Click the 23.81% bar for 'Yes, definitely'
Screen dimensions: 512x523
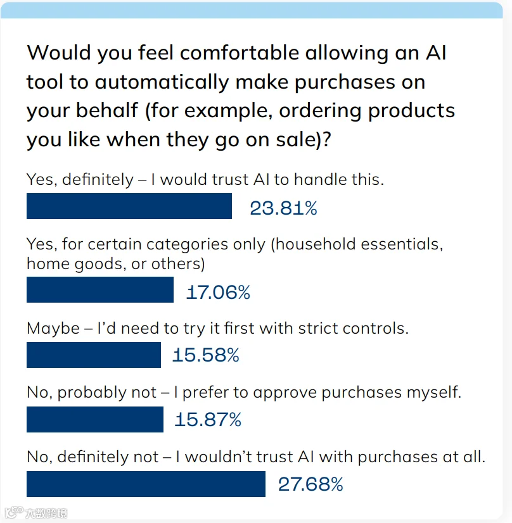129,206
